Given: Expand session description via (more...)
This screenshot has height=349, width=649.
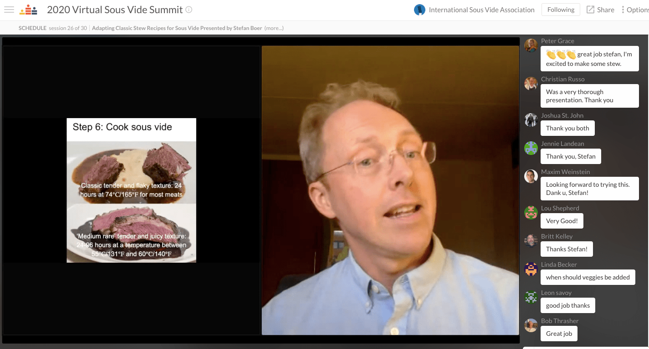Looking at the screenshot, I should [x=274, y=28].
